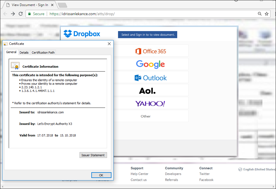Open Contact us footer link
This screenshot has width=276, height=189.
(138, 180)
